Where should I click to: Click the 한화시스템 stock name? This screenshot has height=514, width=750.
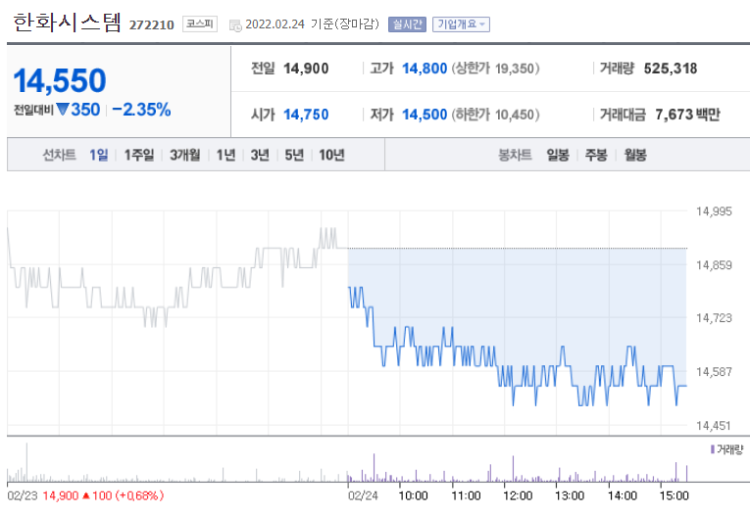point(68,23)
